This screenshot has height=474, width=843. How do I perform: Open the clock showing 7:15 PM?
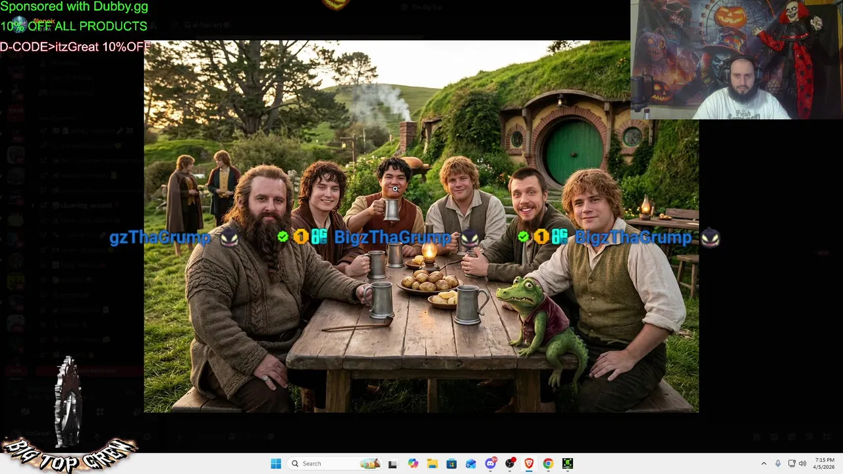click(x=825, y=463)
